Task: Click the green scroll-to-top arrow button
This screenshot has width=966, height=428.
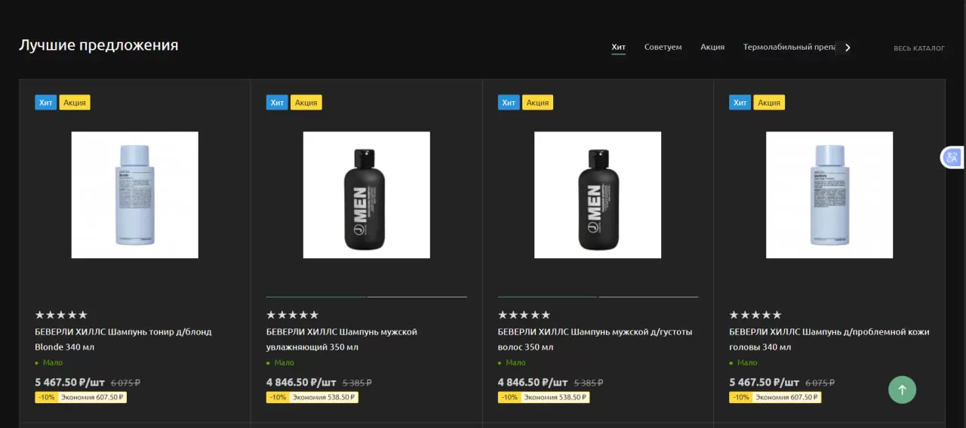Action: pyautogui.click(x=902, y=390)
